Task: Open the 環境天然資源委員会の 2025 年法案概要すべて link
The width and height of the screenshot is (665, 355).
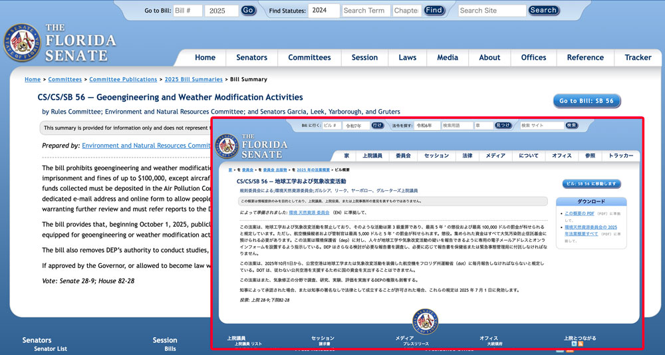Action: pyautogui.click(x=591, y=230)
